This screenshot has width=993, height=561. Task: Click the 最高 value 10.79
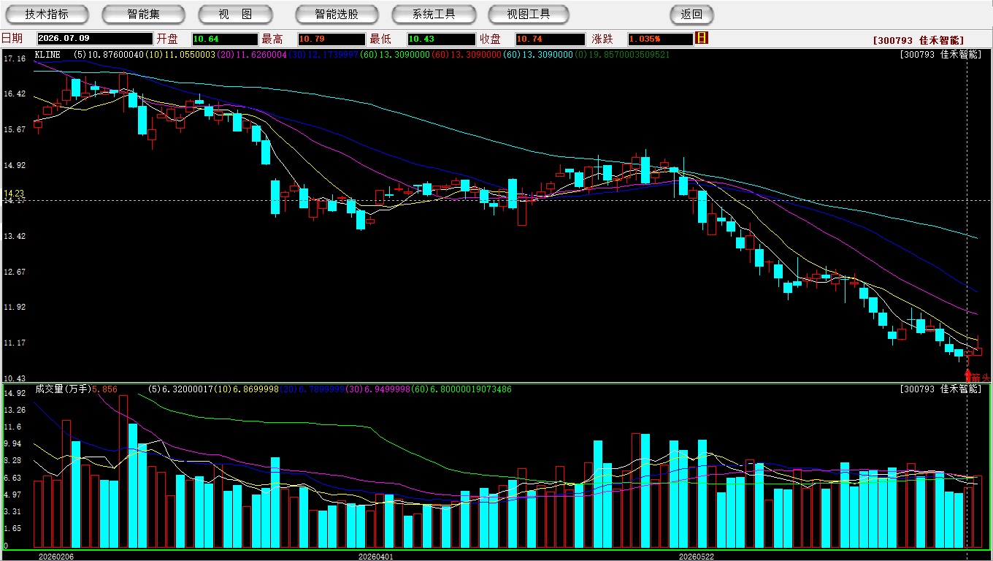[330, 39]
